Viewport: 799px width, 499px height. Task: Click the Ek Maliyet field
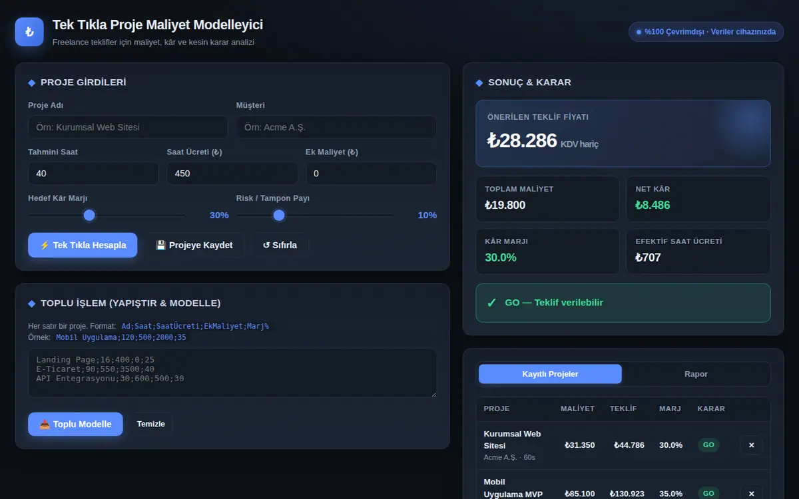pos(371,174)
